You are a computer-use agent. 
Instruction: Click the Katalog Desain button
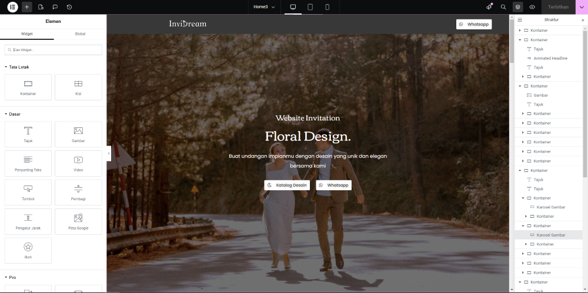288,185
